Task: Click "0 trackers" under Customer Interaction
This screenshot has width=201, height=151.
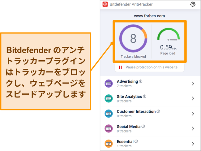Action: tap(124, 116)
